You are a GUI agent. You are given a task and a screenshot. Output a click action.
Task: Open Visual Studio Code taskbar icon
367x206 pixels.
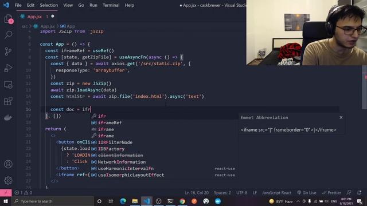pos(147,201)
